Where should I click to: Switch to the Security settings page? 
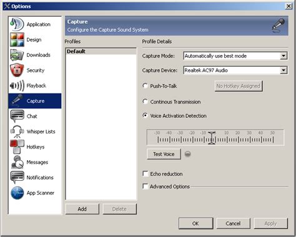point(35,70)
